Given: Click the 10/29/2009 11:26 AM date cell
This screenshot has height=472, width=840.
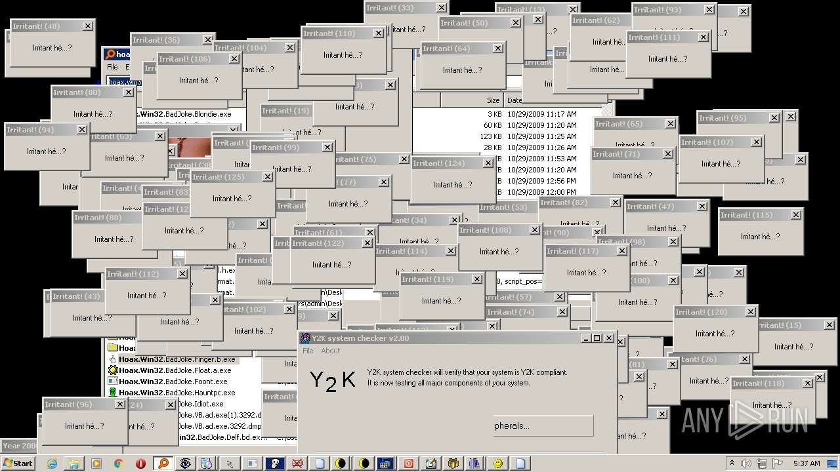Looking at the screenshot, I should (541, 147).
